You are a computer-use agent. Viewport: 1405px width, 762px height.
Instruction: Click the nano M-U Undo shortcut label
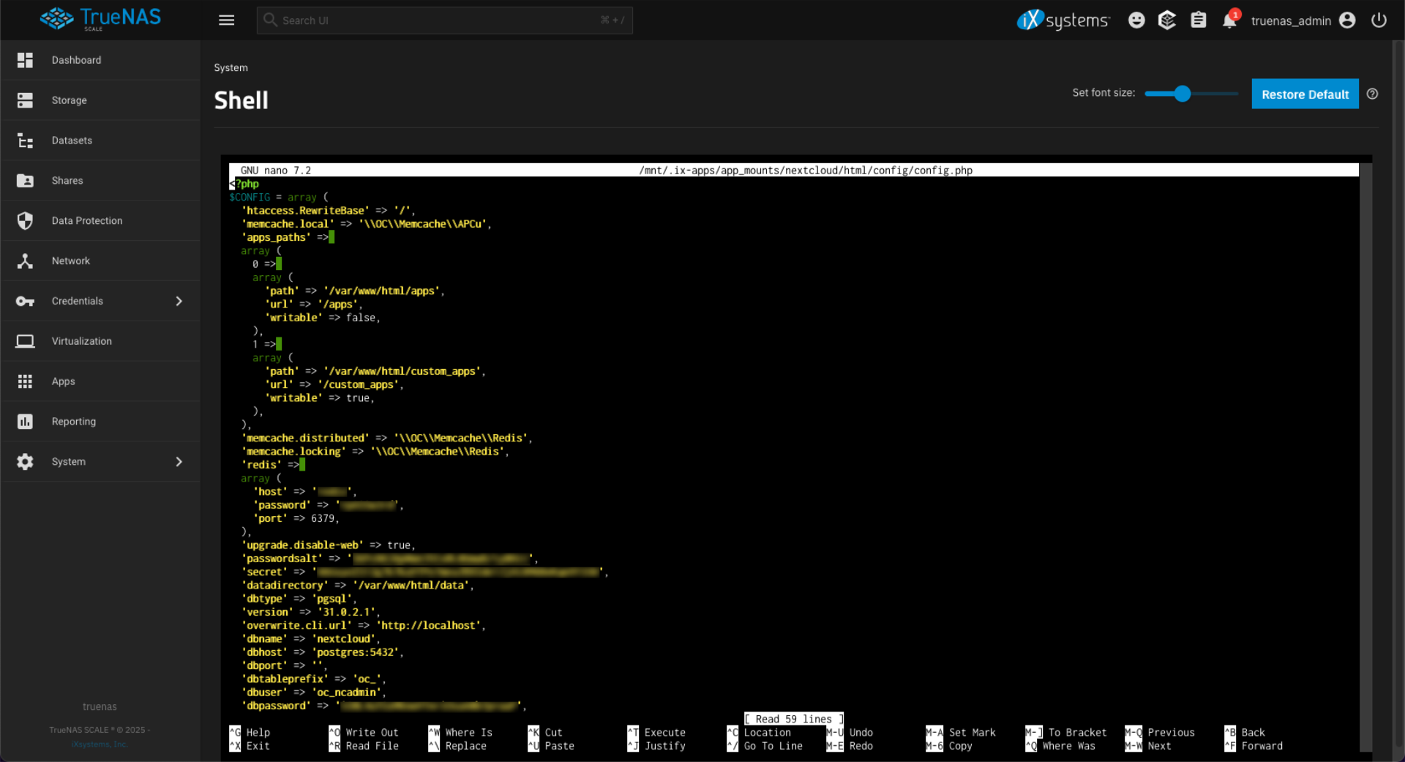pyautogui.click(x=850, y=733)
